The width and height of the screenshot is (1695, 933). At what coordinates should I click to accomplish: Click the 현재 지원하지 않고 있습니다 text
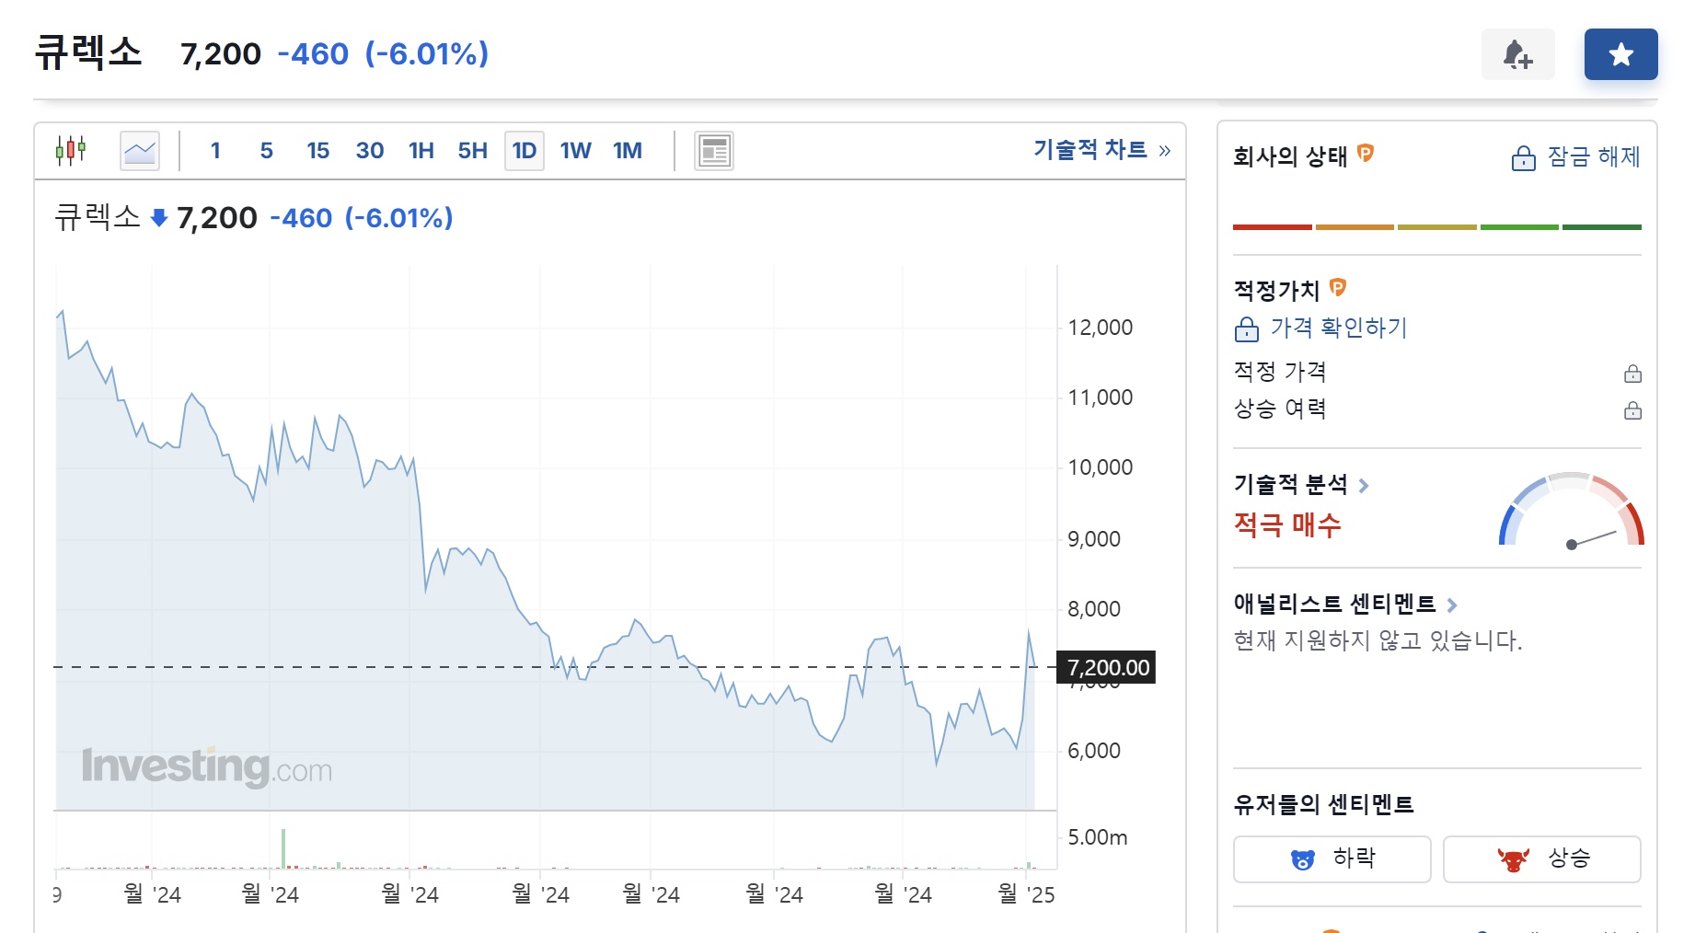(1378, 640)
